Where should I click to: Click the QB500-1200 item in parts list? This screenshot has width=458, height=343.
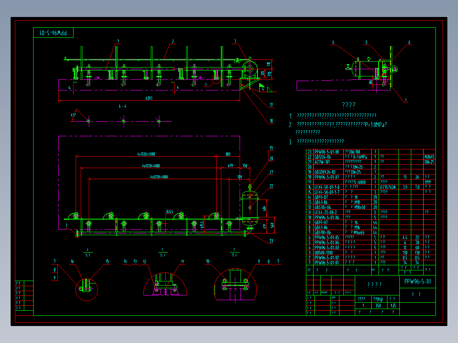click(x=324, y=253)
